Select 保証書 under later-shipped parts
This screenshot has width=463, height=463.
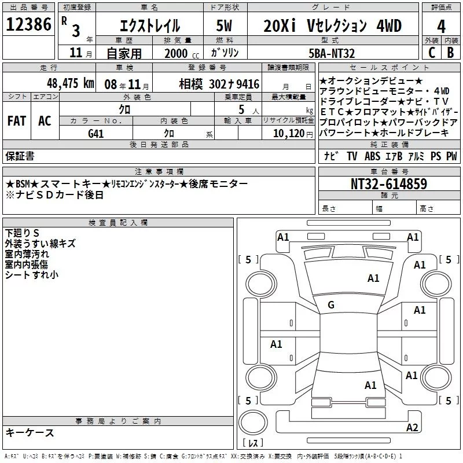(x=20, y=156)
